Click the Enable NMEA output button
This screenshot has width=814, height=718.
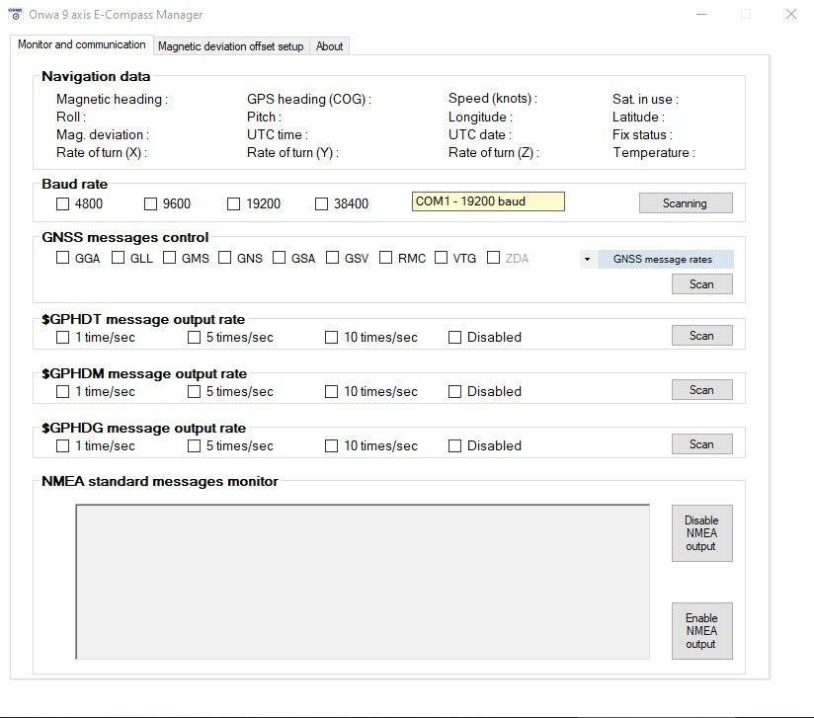pos(701,631)
